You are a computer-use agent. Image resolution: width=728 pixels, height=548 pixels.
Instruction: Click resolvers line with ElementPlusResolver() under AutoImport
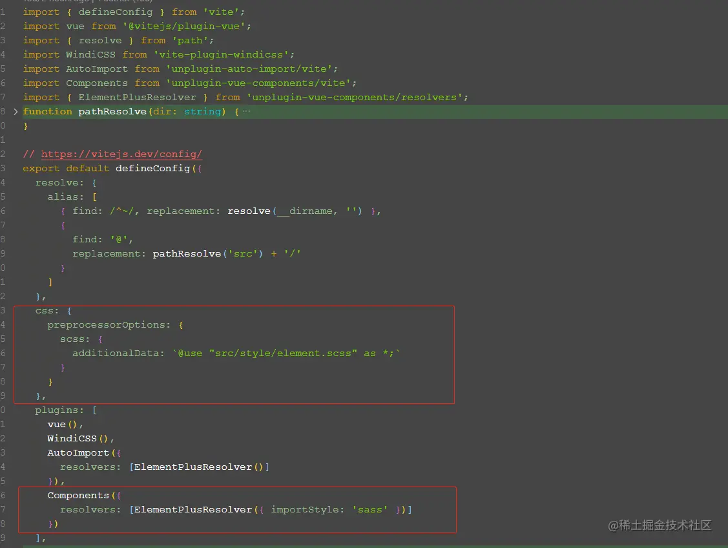164,467
